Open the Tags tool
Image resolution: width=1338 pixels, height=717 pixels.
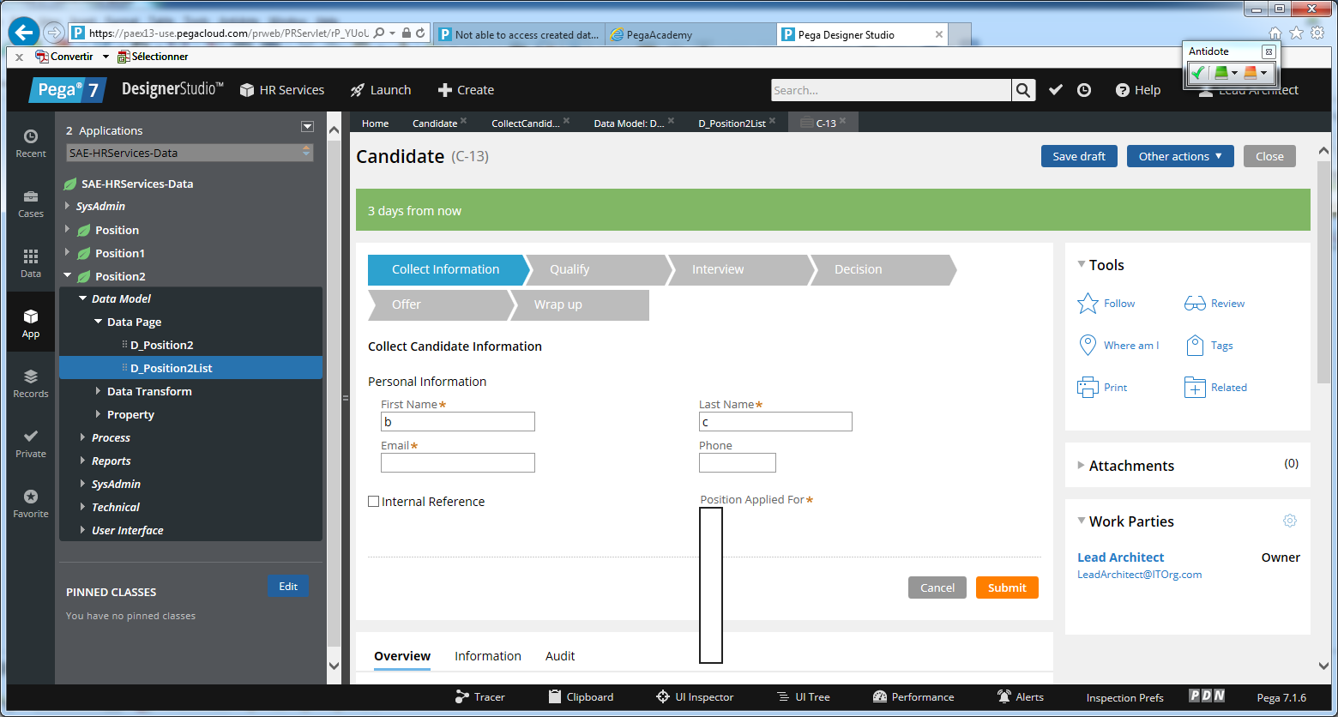pos(1209,346)
